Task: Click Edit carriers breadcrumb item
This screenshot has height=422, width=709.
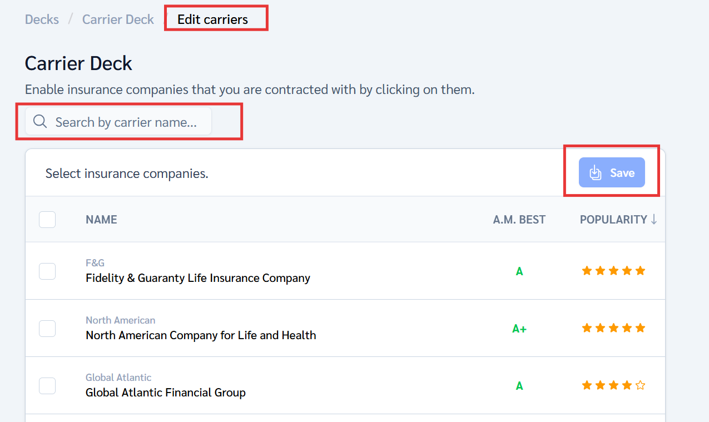Action: (212, 19)
